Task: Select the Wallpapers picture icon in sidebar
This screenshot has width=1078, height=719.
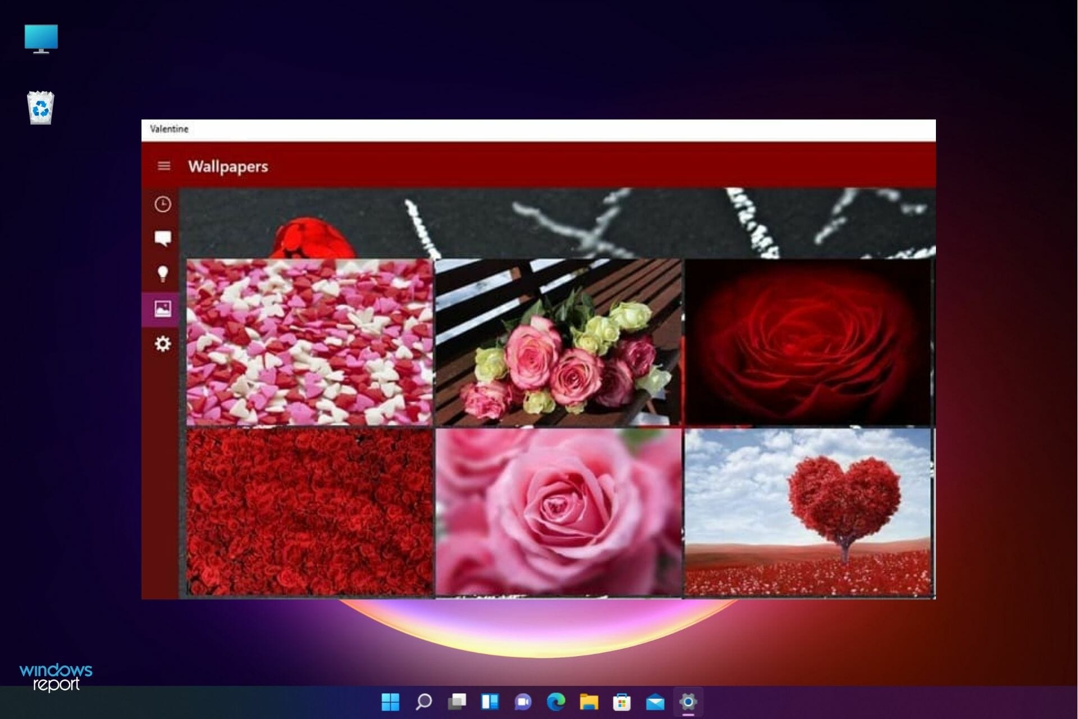Action: click(x=163, y=309)
